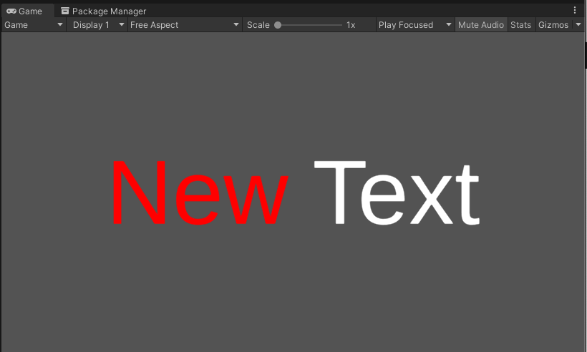The width and height of the screenshot is (587, 352).
Task: Click the Scale slider handle
Action: point(278,25)
